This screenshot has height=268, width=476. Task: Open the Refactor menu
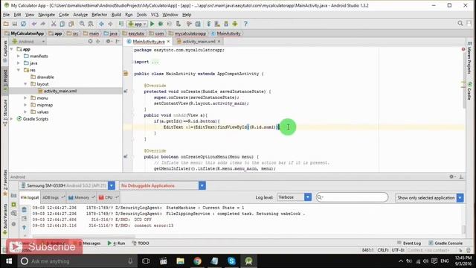99,15
